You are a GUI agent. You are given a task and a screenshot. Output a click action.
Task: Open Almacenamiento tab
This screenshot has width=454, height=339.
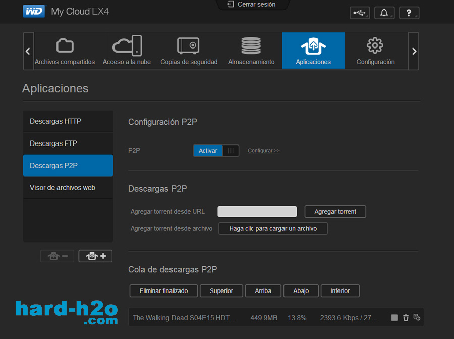tap(251, 51)
